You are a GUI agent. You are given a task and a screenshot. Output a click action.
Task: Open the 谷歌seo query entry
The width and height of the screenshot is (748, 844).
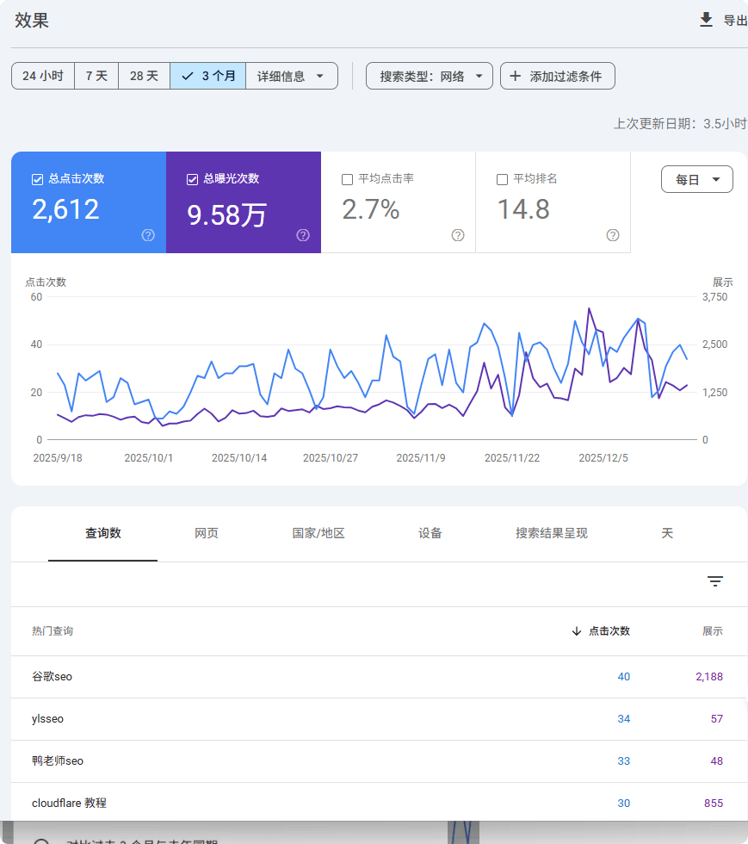tap(52, 676)
